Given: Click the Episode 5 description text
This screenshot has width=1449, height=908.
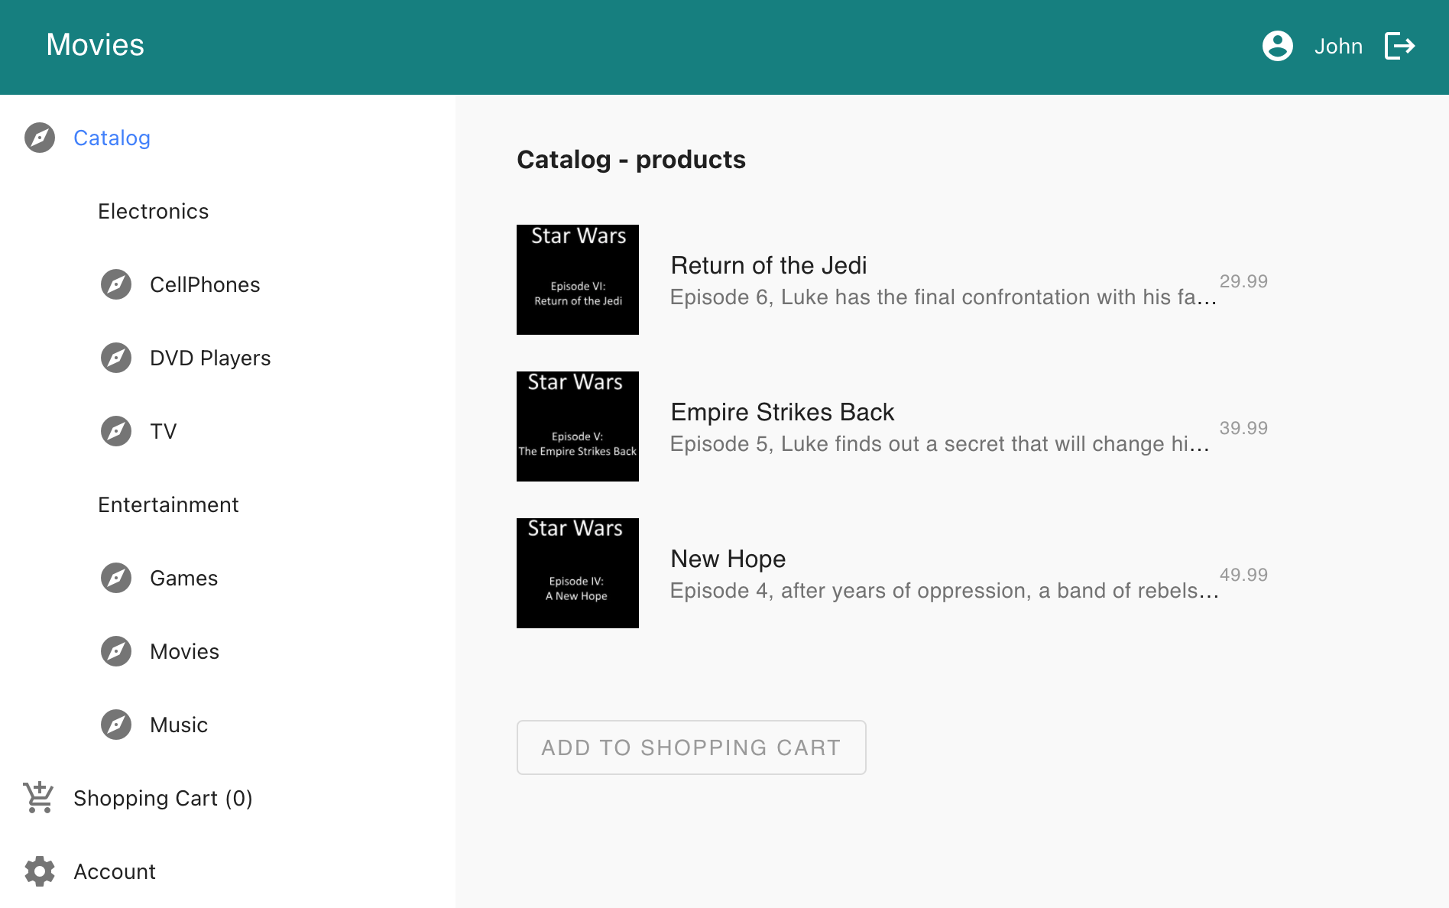Looking at the screenshot, I should (940, 444).
